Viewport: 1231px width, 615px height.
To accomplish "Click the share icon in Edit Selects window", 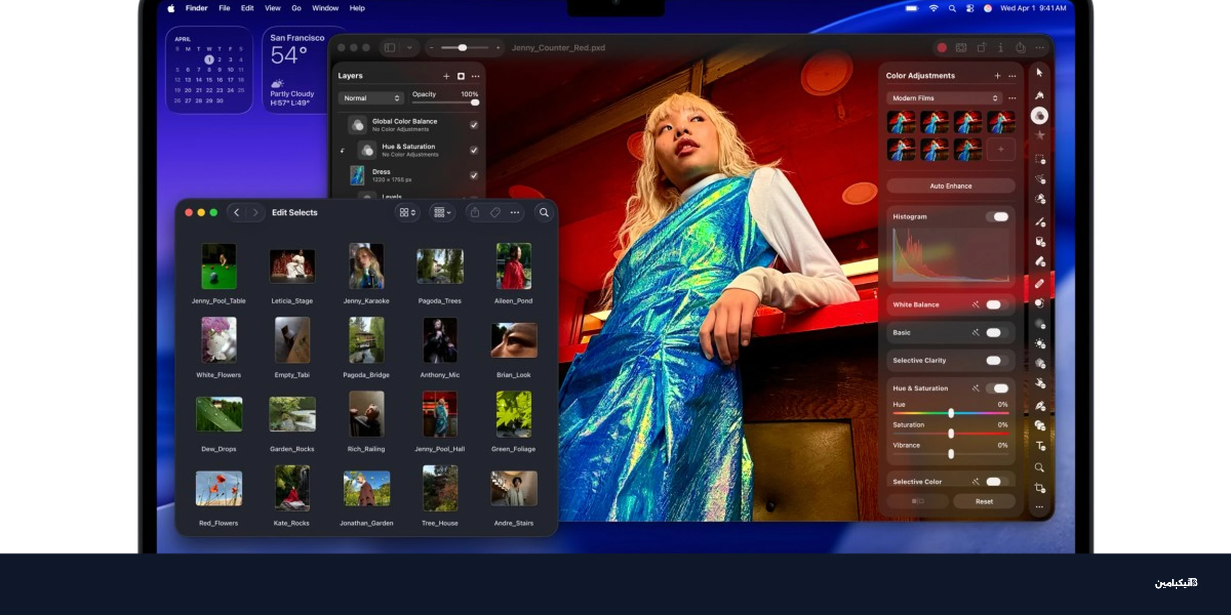I will point(474,212).
